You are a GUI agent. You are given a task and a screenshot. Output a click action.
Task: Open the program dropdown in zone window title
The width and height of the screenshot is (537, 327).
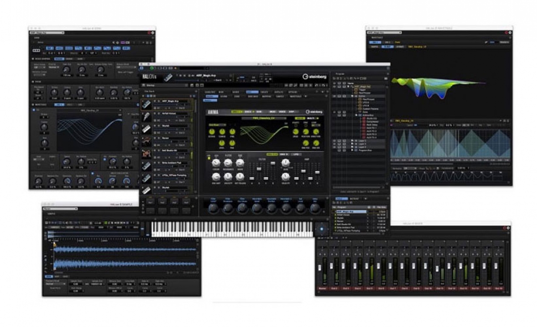click(x=47, y=33)
